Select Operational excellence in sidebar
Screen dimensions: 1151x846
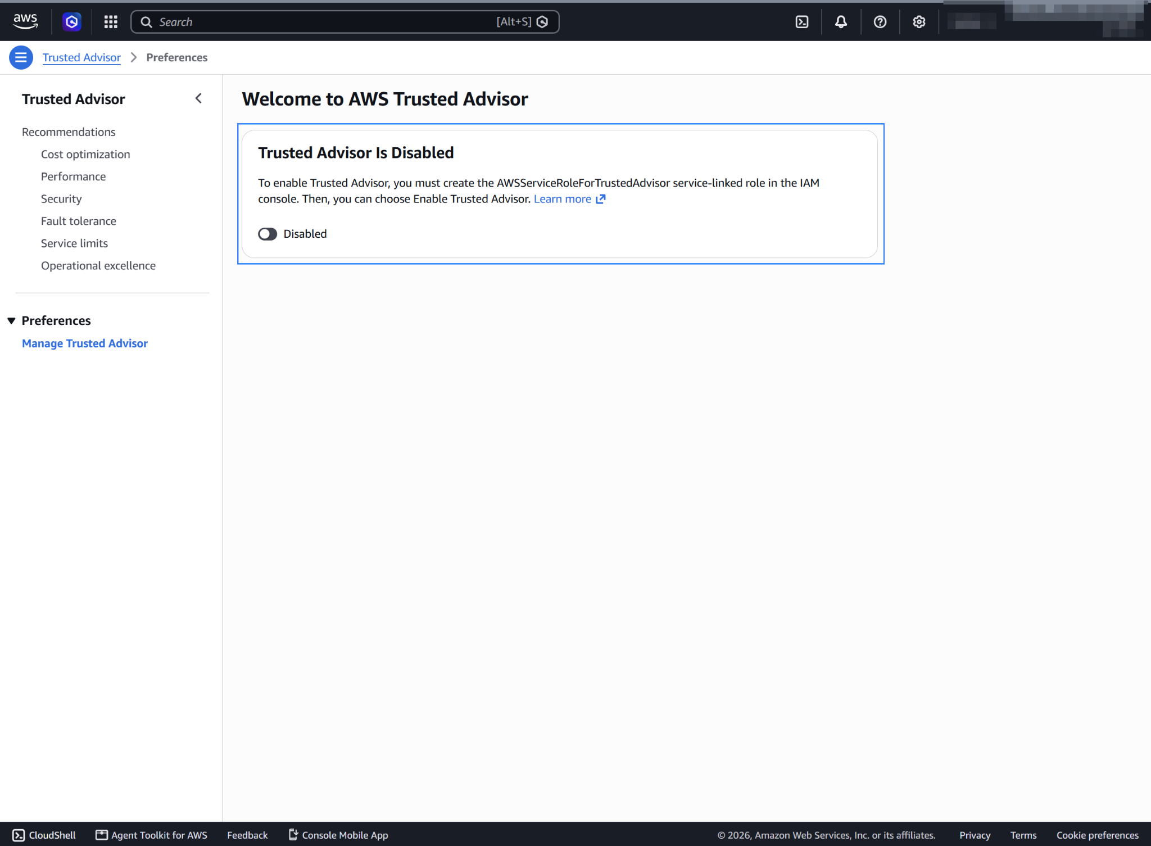click(x=98, y=265)
